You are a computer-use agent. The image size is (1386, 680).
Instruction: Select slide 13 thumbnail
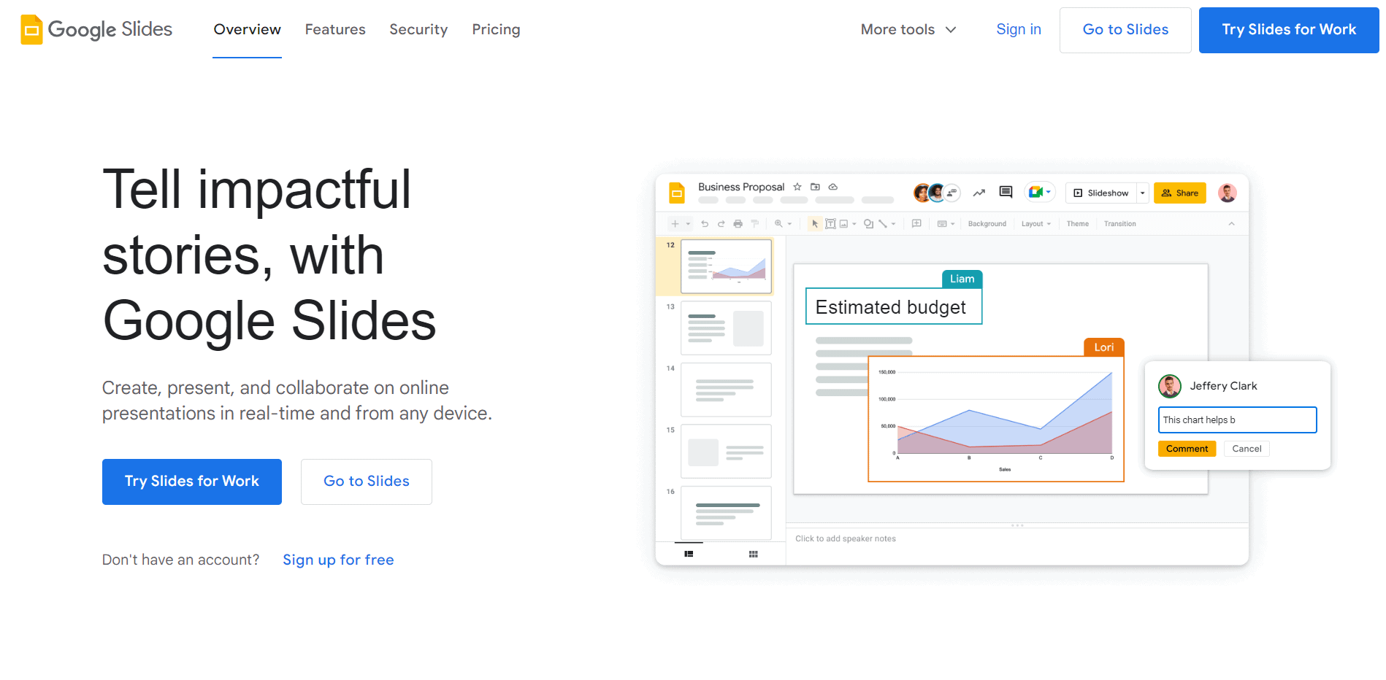pos(726,328)
